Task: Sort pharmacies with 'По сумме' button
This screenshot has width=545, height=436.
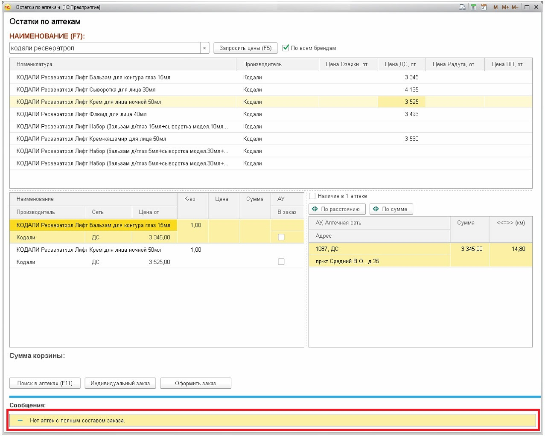Action: coord(391,209)
